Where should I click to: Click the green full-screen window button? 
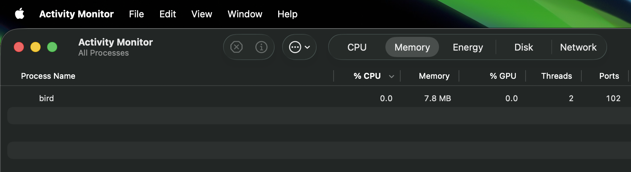(52, 47)
